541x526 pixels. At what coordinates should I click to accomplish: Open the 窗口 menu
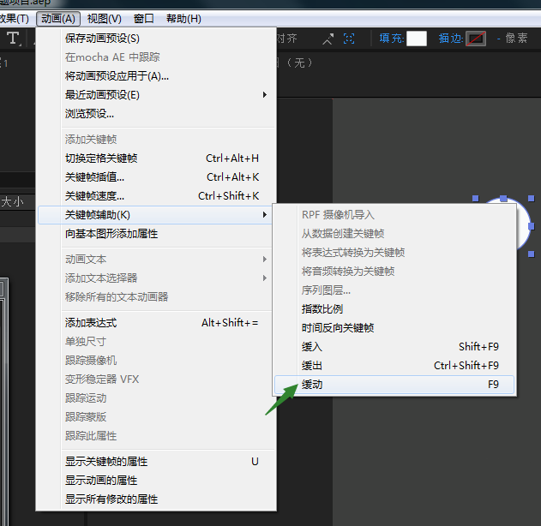click(143, 19)
